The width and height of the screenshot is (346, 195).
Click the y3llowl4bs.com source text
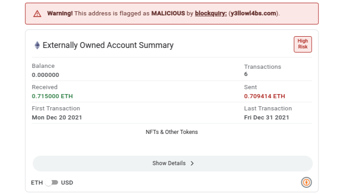[x=253, y=14]
